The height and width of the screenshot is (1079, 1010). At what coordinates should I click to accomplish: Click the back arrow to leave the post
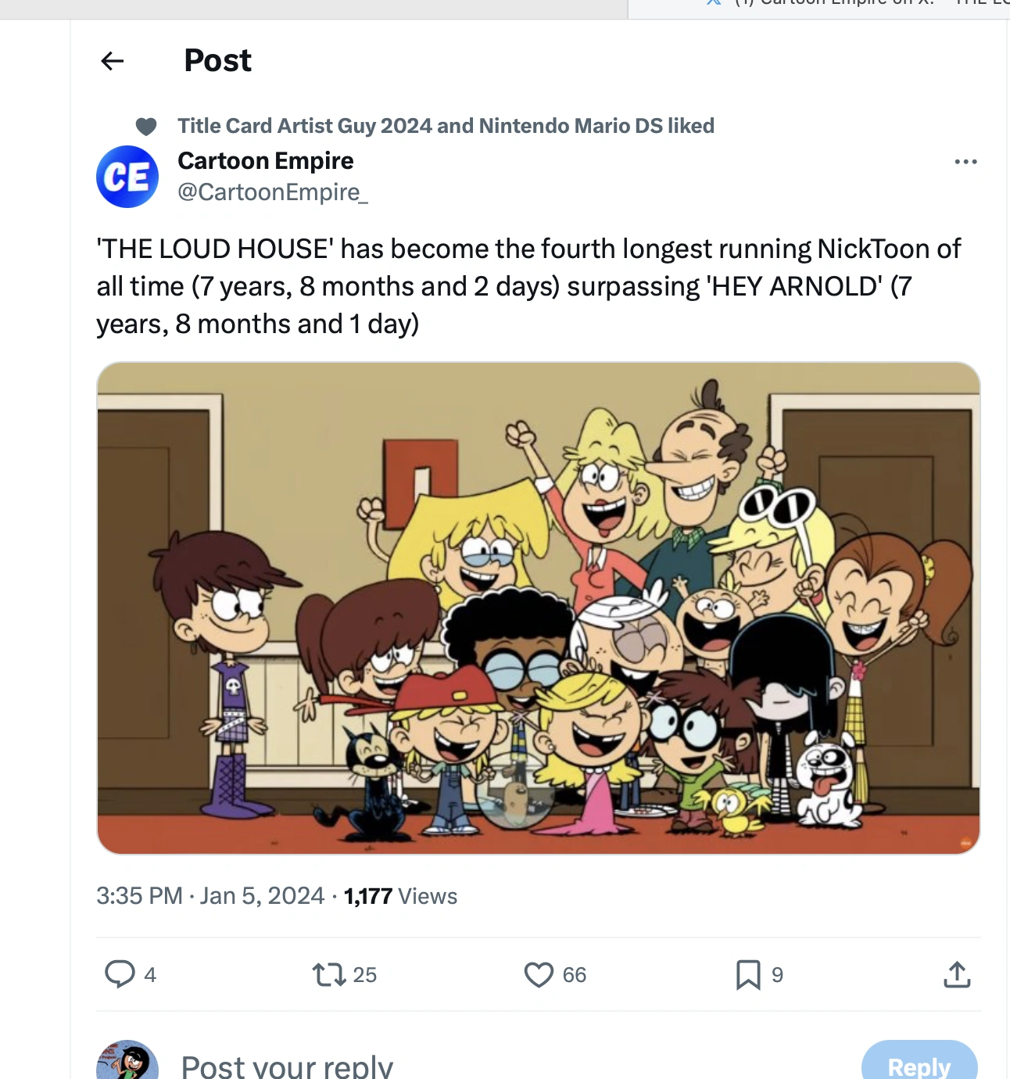[x=112, y=61]
